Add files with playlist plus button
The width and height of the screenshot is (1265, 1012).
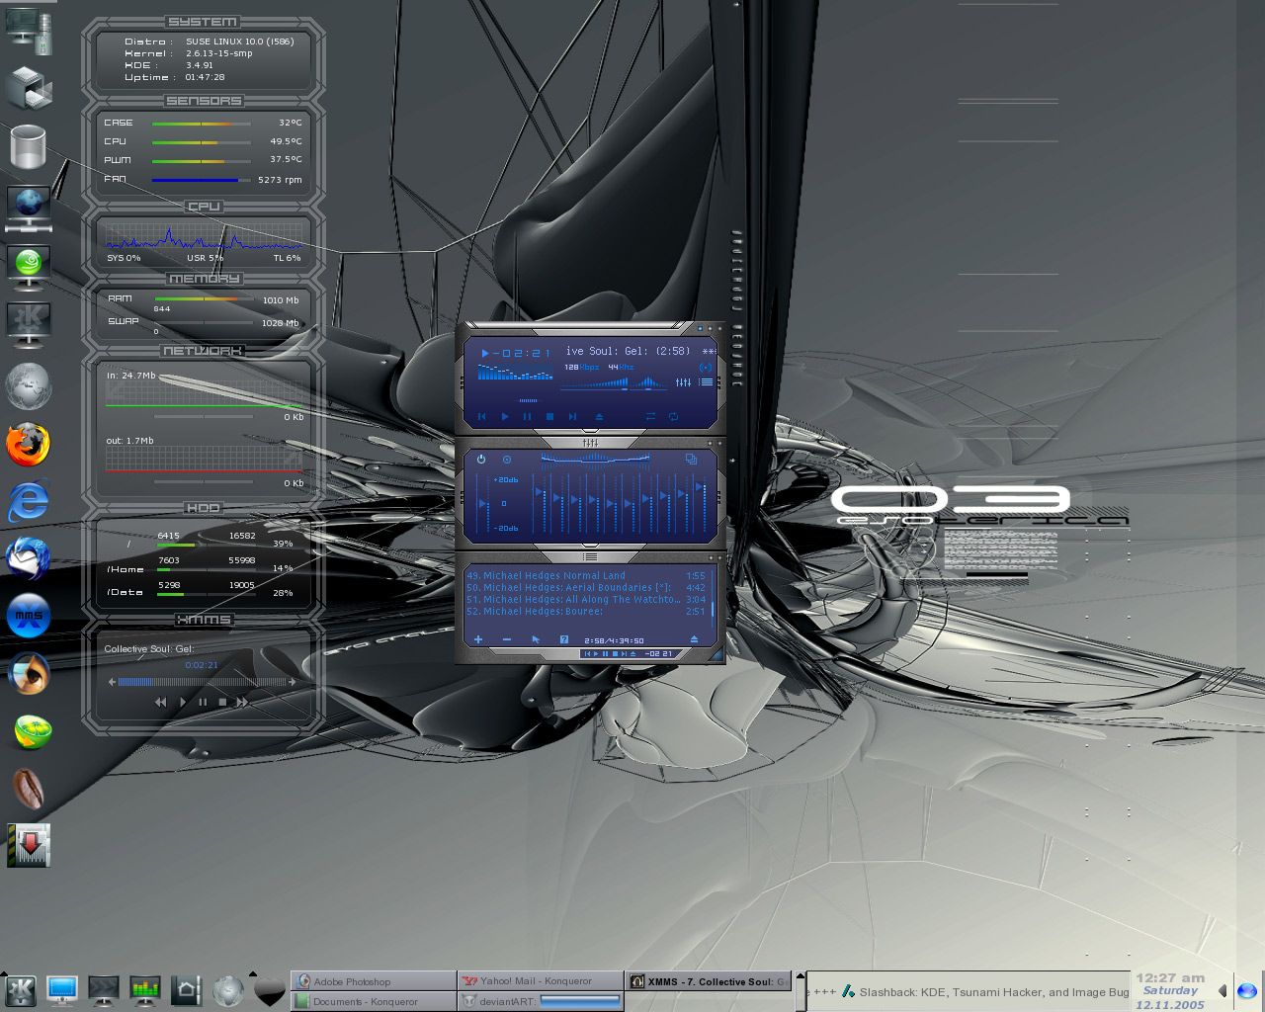478,639
